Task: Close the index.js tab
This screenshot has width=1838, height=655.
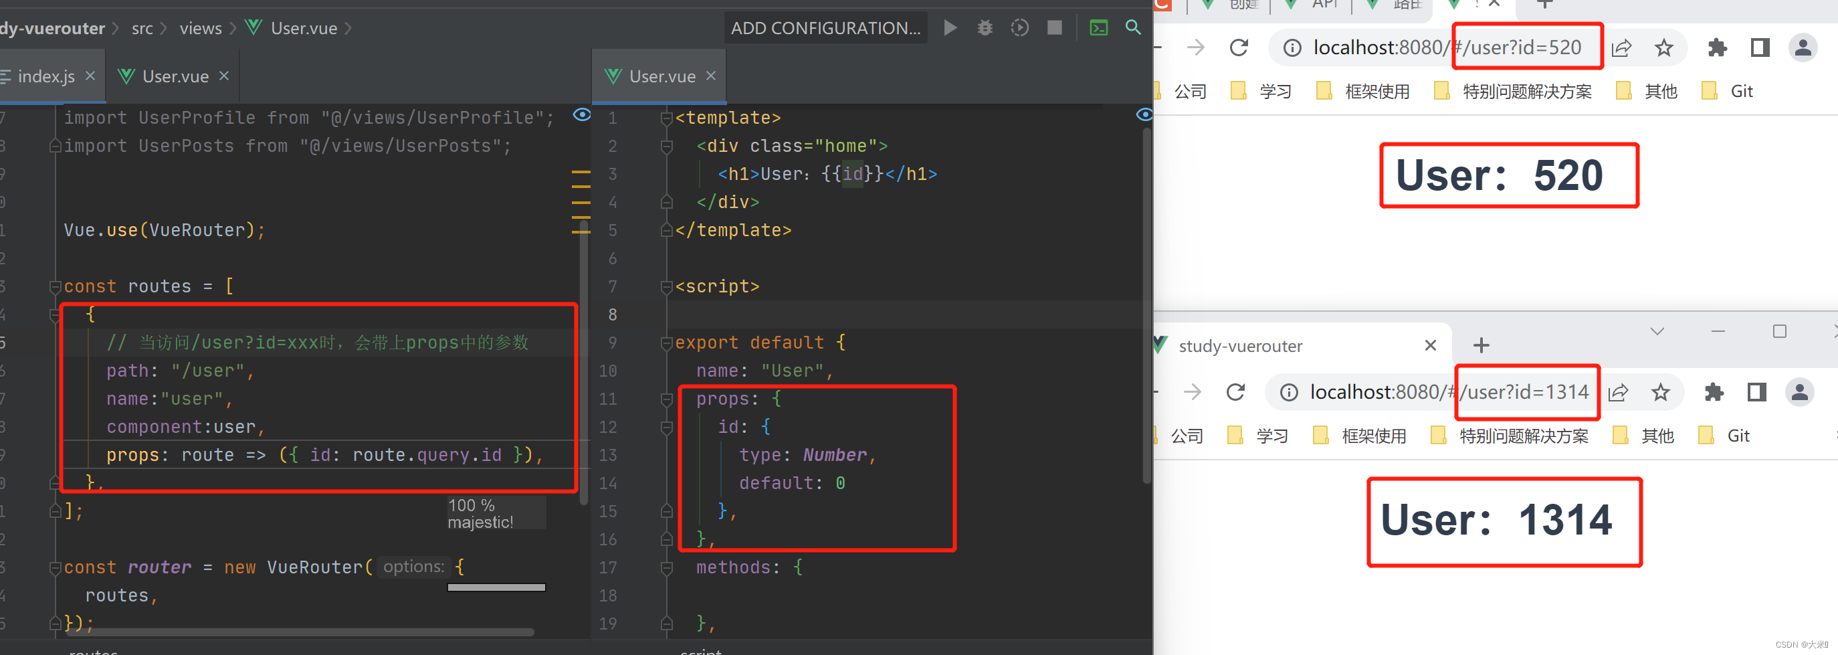Action: (90, 76)
